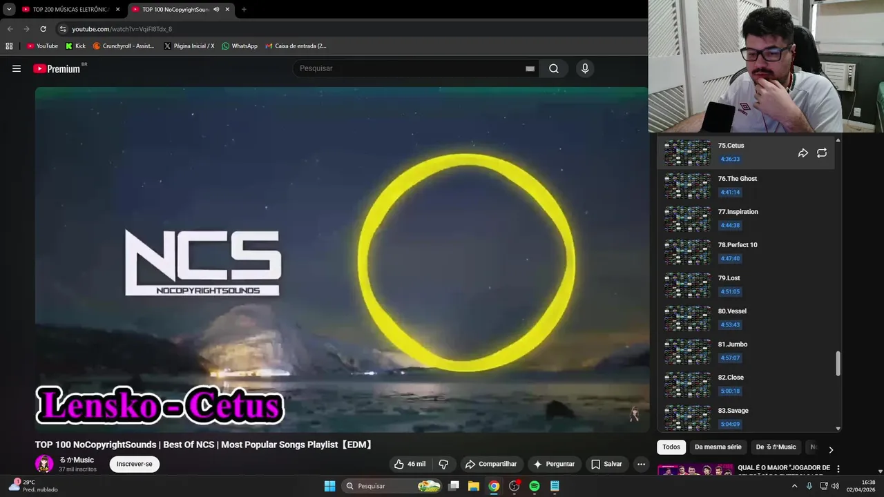Click the youtube.com address bar URL
Image resolution: width=884 pixels, height=497 pixels.
click(x=122, y=29)
